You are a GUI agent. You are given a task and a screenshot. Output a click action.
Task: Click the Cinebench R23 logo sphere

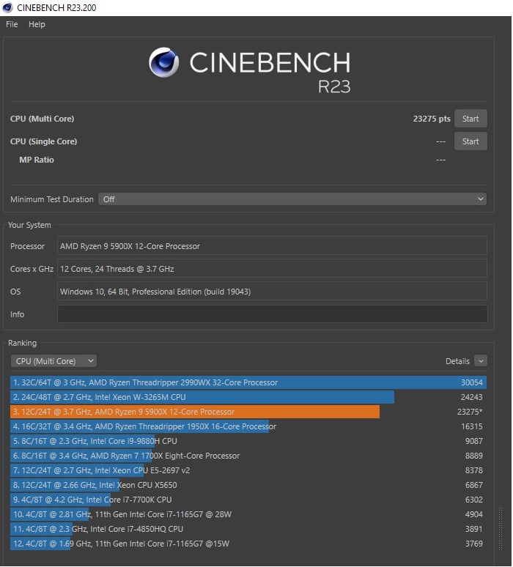(164, 62)
